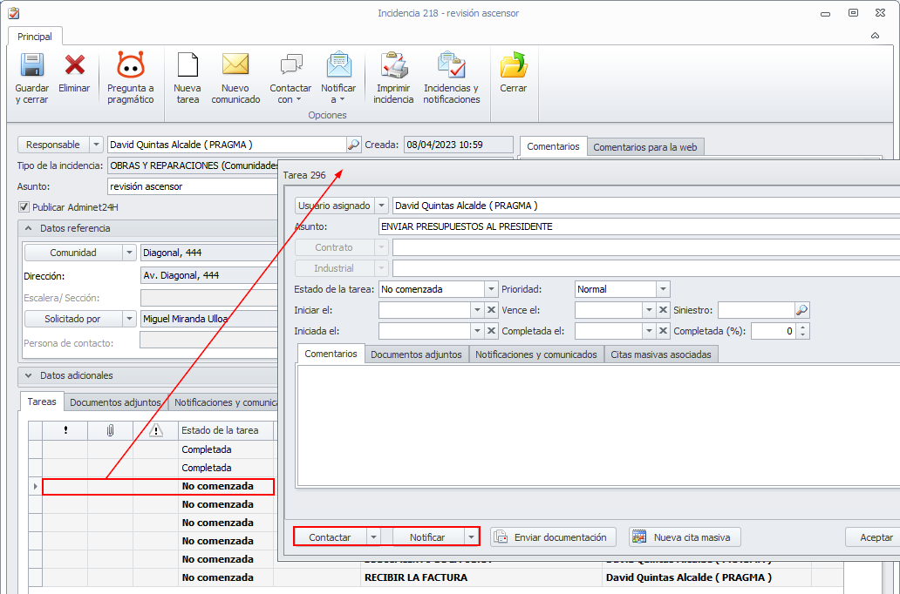Click Imprimir incidencia printer icon
Image resolution: width=900 pixels, height=594 pixels.
pyautogui.click(x=394, y=64)
